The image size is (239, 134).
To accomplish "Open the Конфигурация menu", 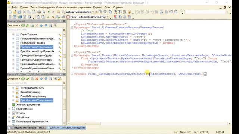I will [46, 7].
